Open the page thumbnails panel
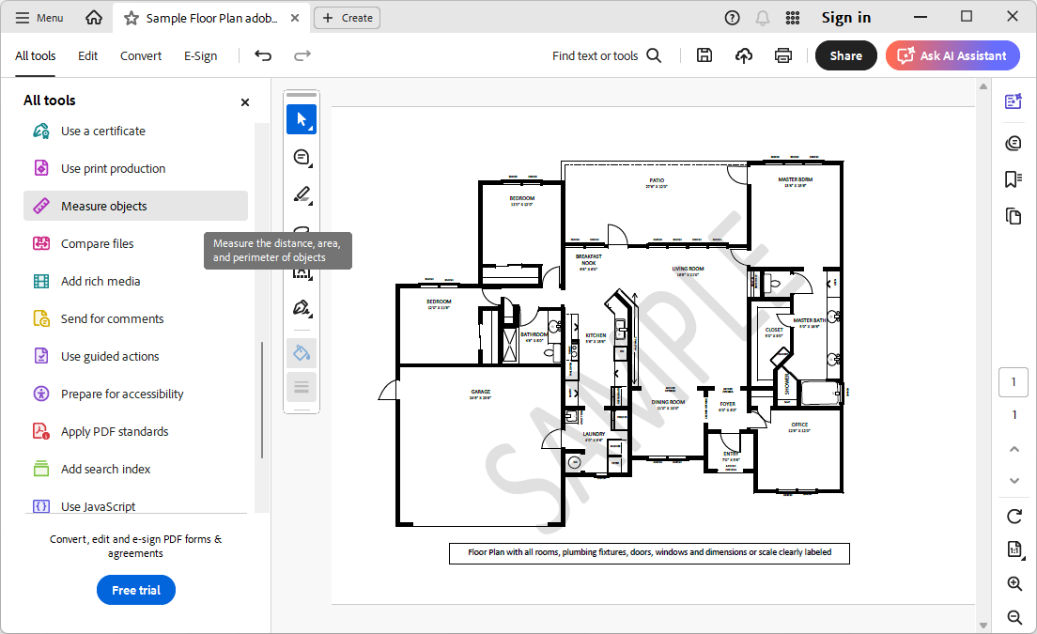1037x634 pixels. 1013,216
